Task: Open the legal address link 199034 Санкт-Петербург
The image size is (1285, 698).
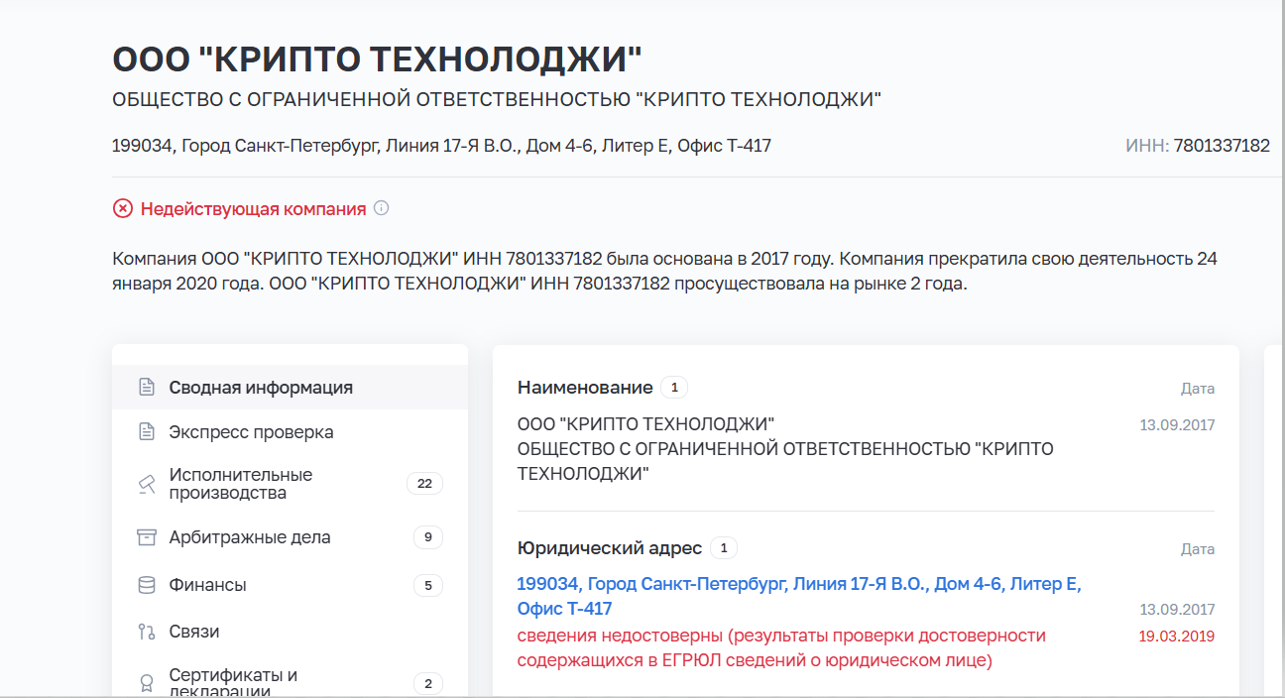Action: coord(799,596)
